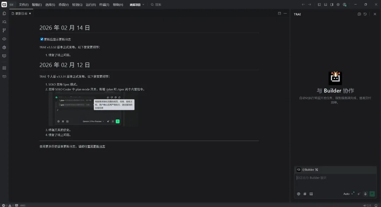381x207 pixels.
Task: Click the errors and warnings status indicator
Action: pos(8,205)
